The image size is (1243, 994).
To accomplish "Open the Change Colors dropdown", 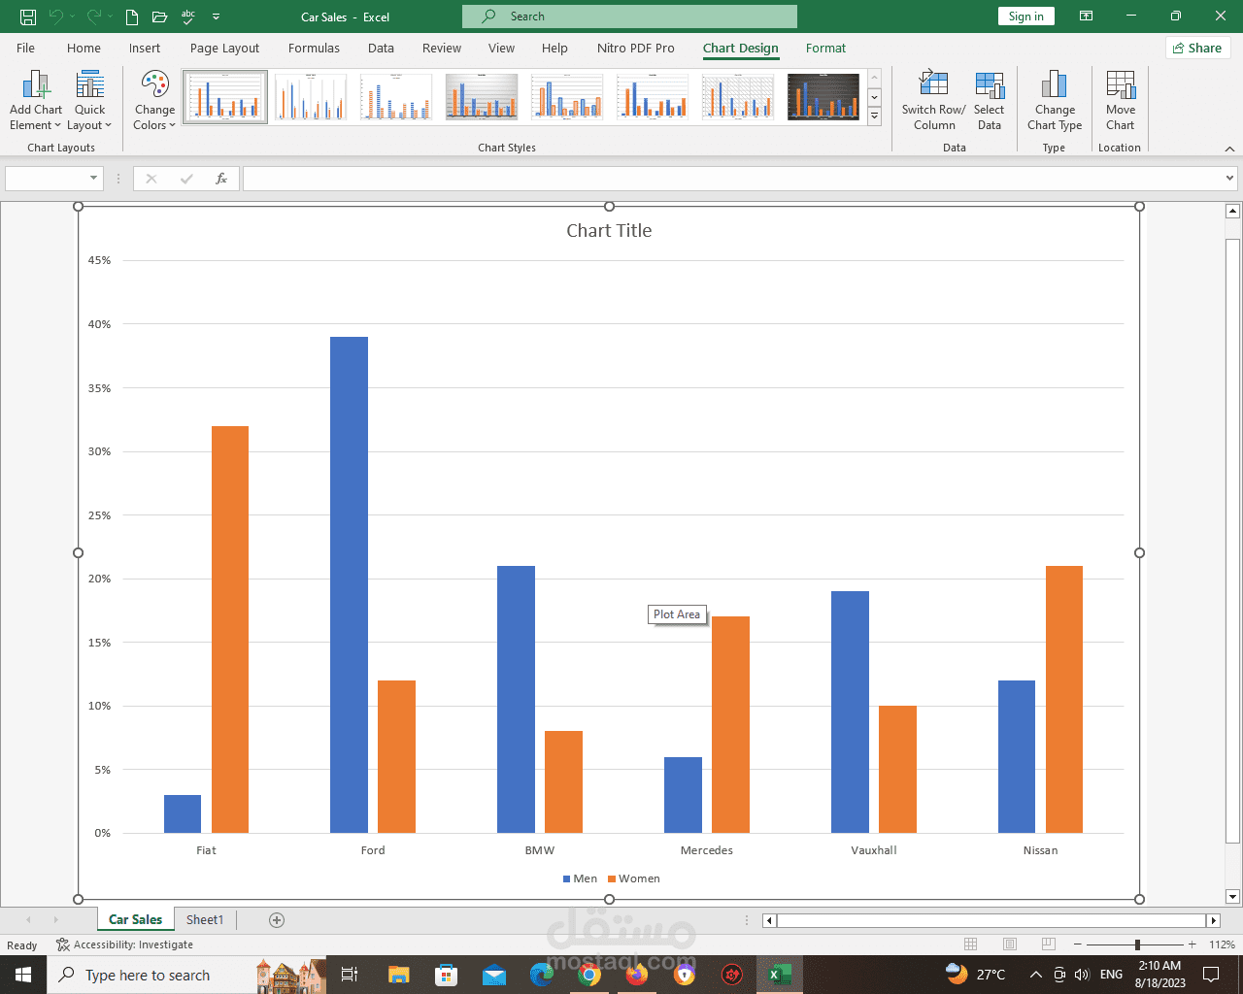I will pos(154,101).
